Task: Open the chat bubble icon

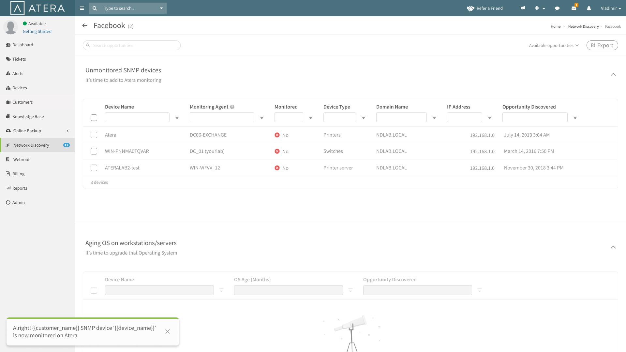Action: [x=557, y=8]
